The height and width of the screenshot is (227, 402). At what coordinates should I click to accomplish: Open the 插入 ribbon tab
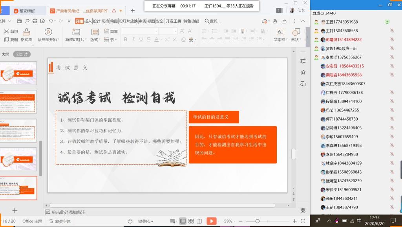[x=88, y=21]
